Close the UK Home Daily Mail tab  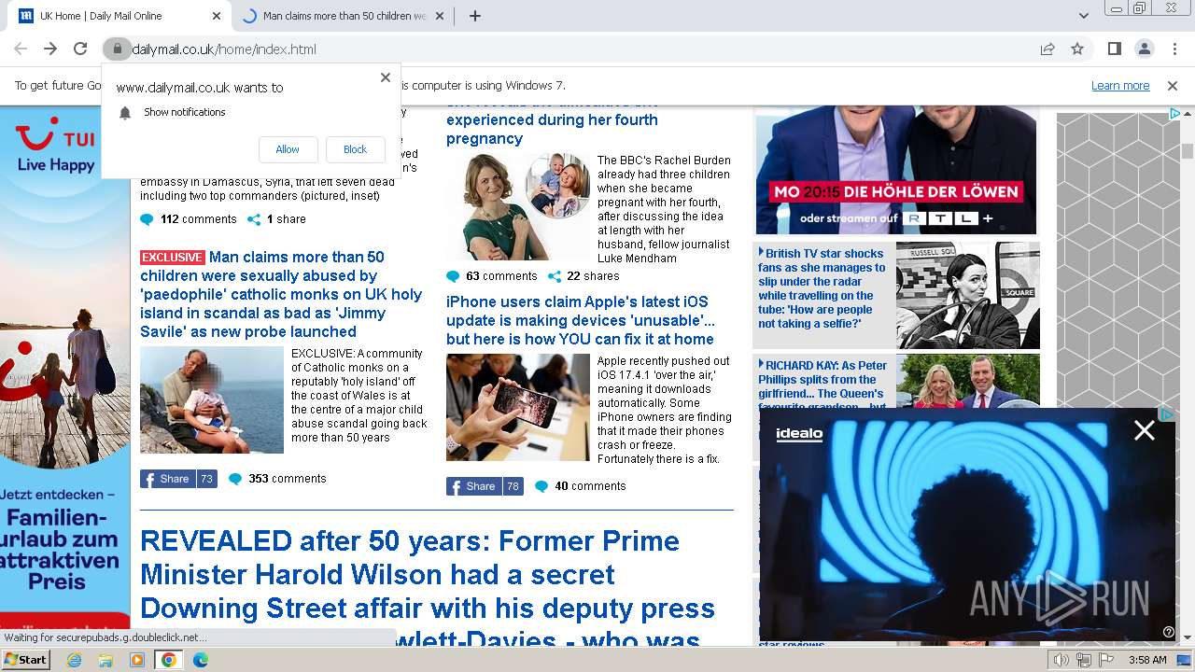click(217, 16)
